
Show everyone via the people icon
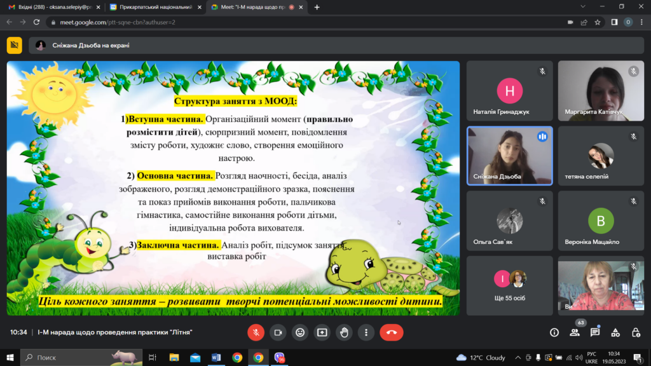click(x=575, y=332)
